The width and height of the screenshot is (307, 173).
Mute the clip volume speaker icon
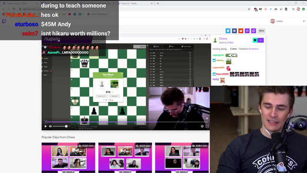point(50,126)
